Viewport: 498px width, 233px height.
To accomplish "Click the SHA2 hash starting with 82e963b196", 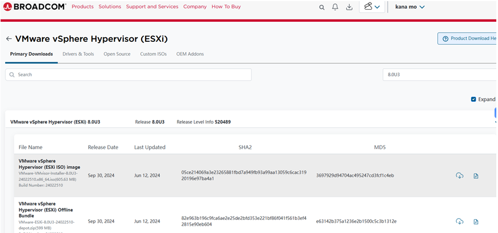I will 244,221.
